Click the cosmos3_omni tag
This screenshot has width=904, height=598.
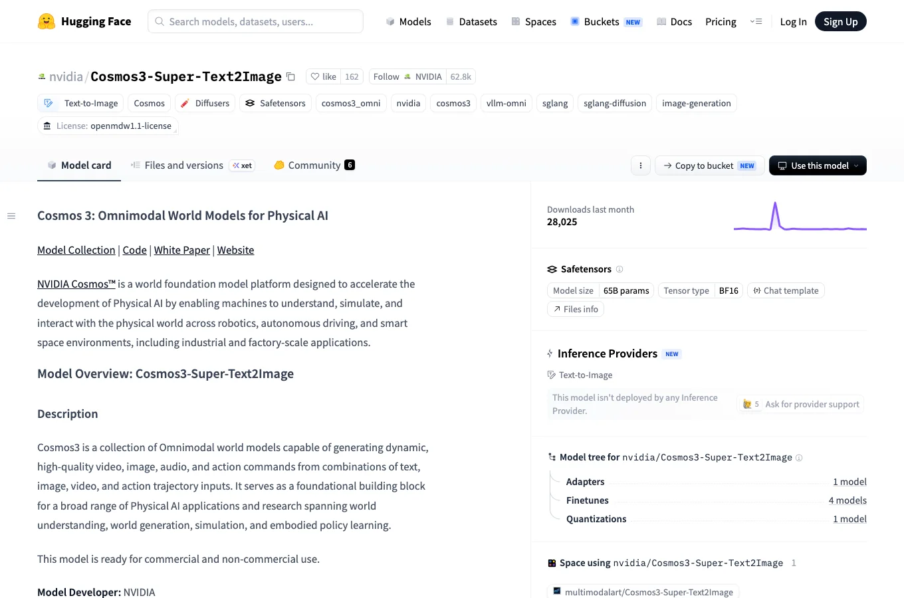tap(351, 104)
